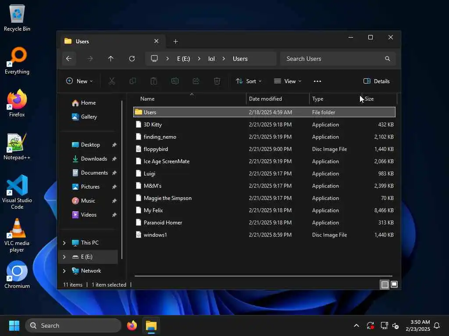The width and height of the screenshot is (449, 336).
Task: Click chevron before E (E:) in breadcrumb
Action: click(x=167, y=59)
